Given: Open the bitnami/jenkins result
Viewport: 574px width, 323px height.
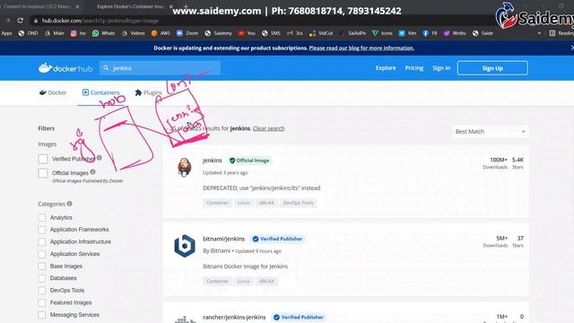Looking at the screenshot, I should pos(223,239).
